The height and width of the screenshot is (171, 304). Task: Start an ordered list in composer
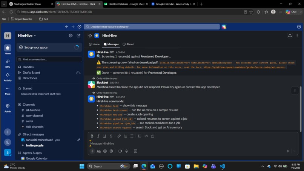[x=126, y=136]
